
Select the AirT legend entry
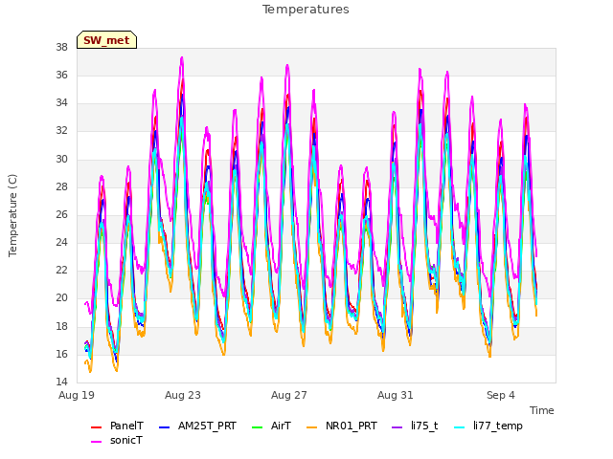pos(271,426)
